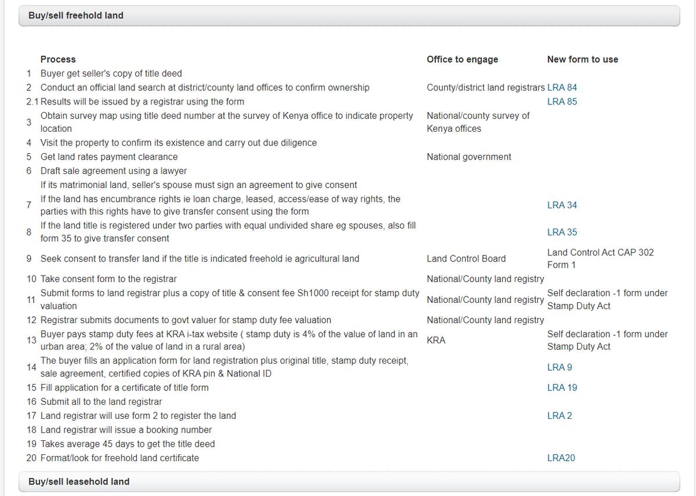
Task: Select 'Take consent form to the registrar' text
Action: coord(108,279)
